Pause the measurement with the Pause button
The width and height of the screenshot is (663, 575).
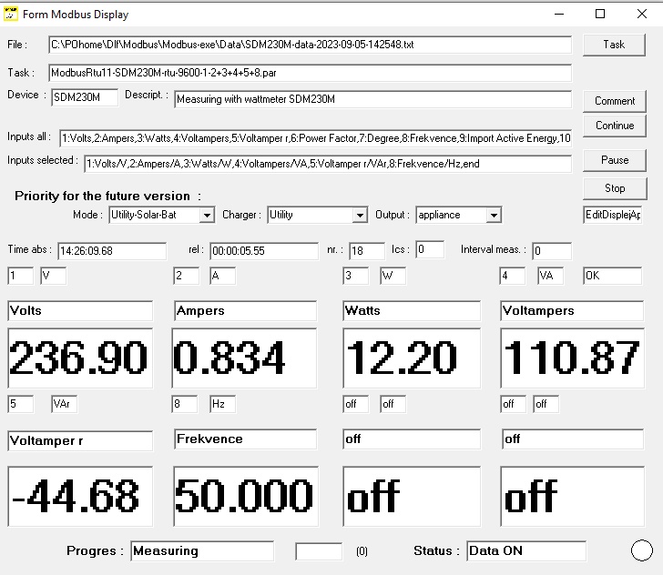pyautogui.click(x=615, y=160)
